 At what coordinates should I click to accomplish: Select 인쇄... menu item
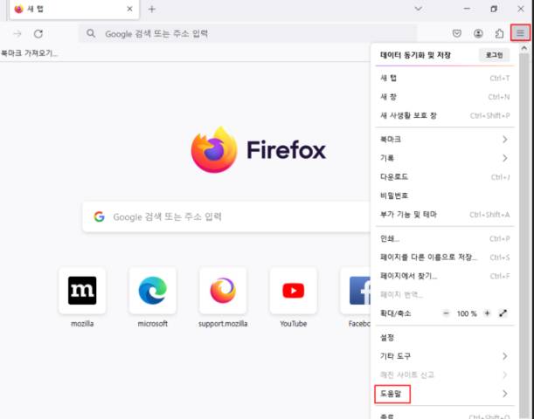coord(445,239)
